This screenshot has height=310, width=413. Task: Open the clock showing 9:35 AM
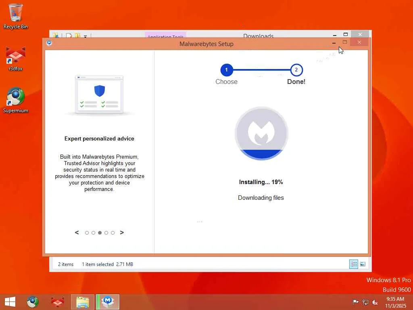pos(395,302)
